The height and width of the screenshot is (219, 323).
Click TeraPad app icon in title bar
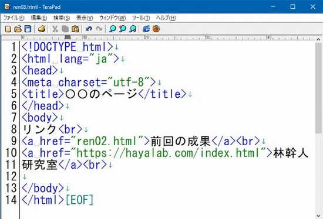pyautogui.click(x=8, y=7)
